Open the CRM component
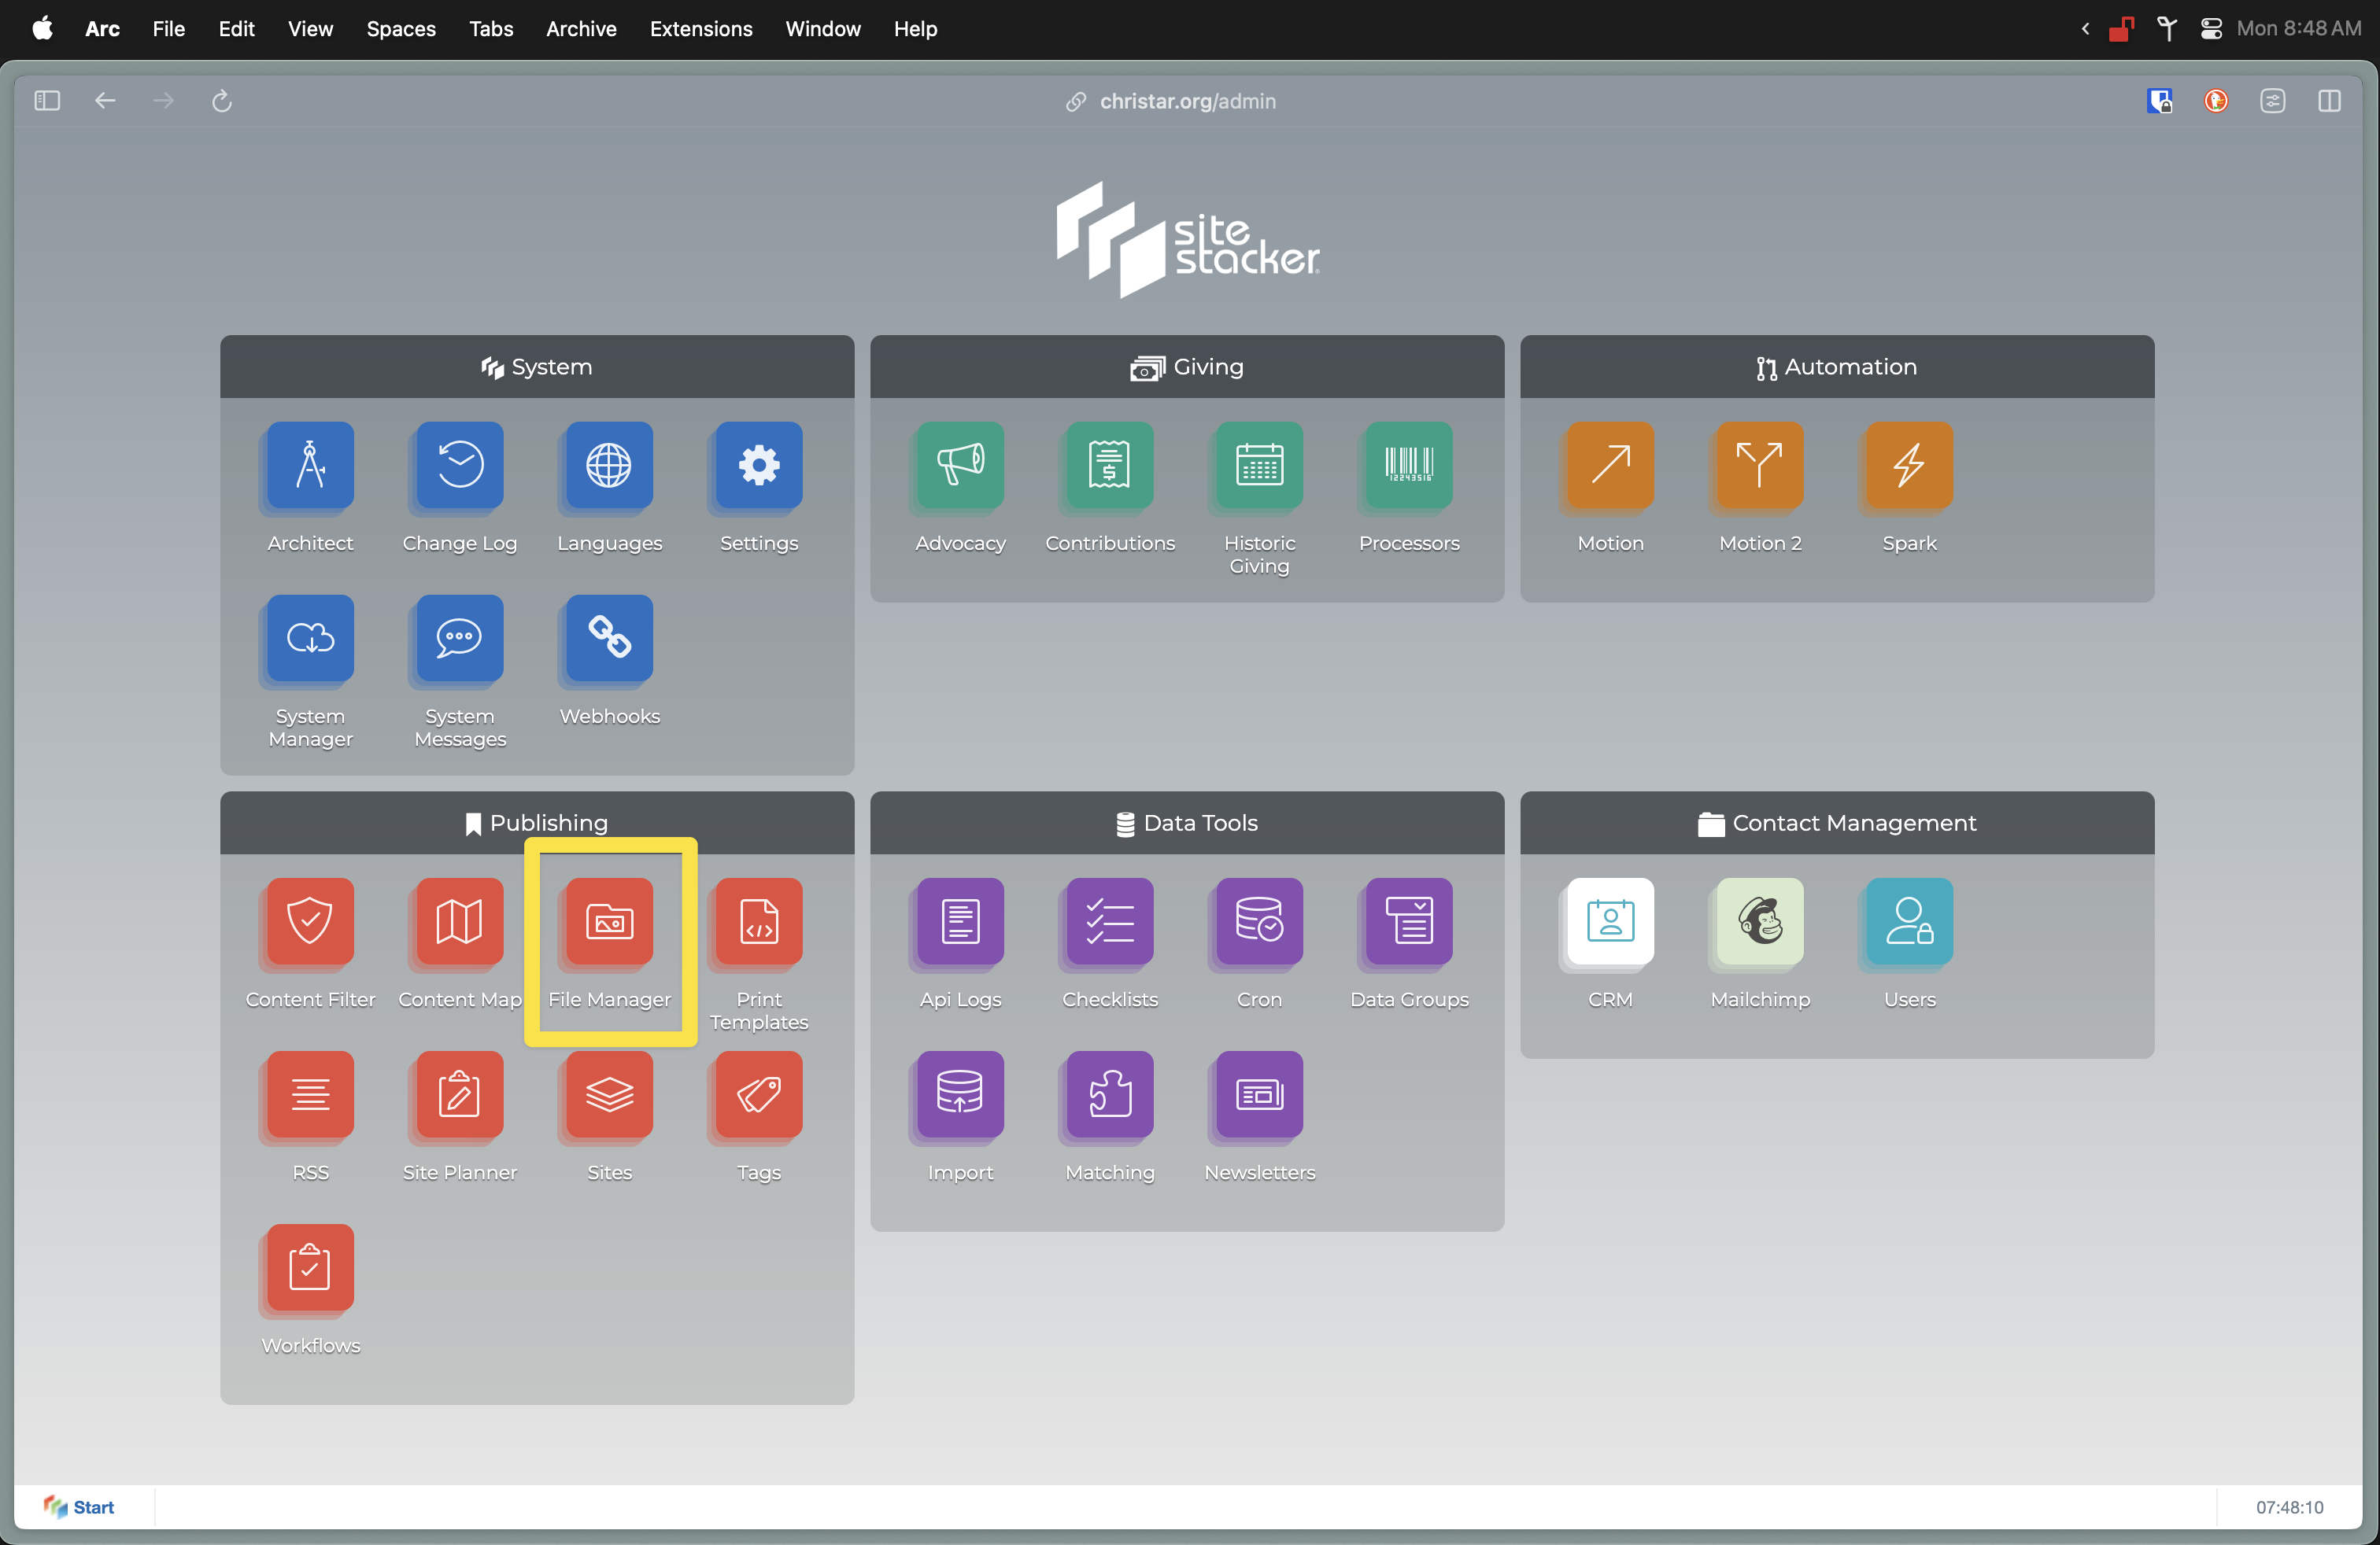This screenshot has width=2380, height=1545. point(1609,921)
